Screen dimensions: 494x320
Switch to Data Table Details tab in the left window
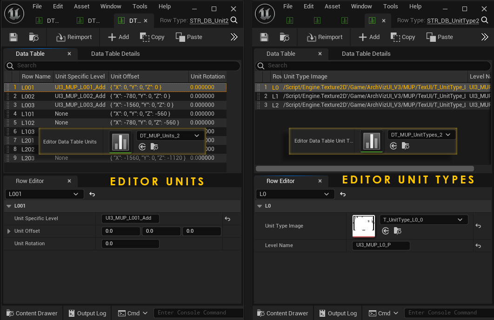[115, 54]
